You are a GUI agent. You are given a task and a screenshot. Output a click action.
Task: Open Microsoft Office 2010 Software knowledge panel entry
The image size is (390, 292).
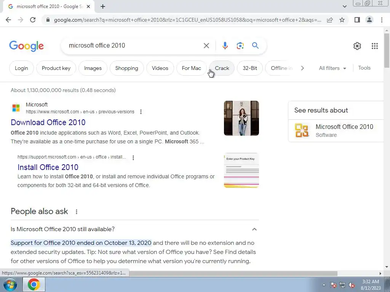[336, 131]
